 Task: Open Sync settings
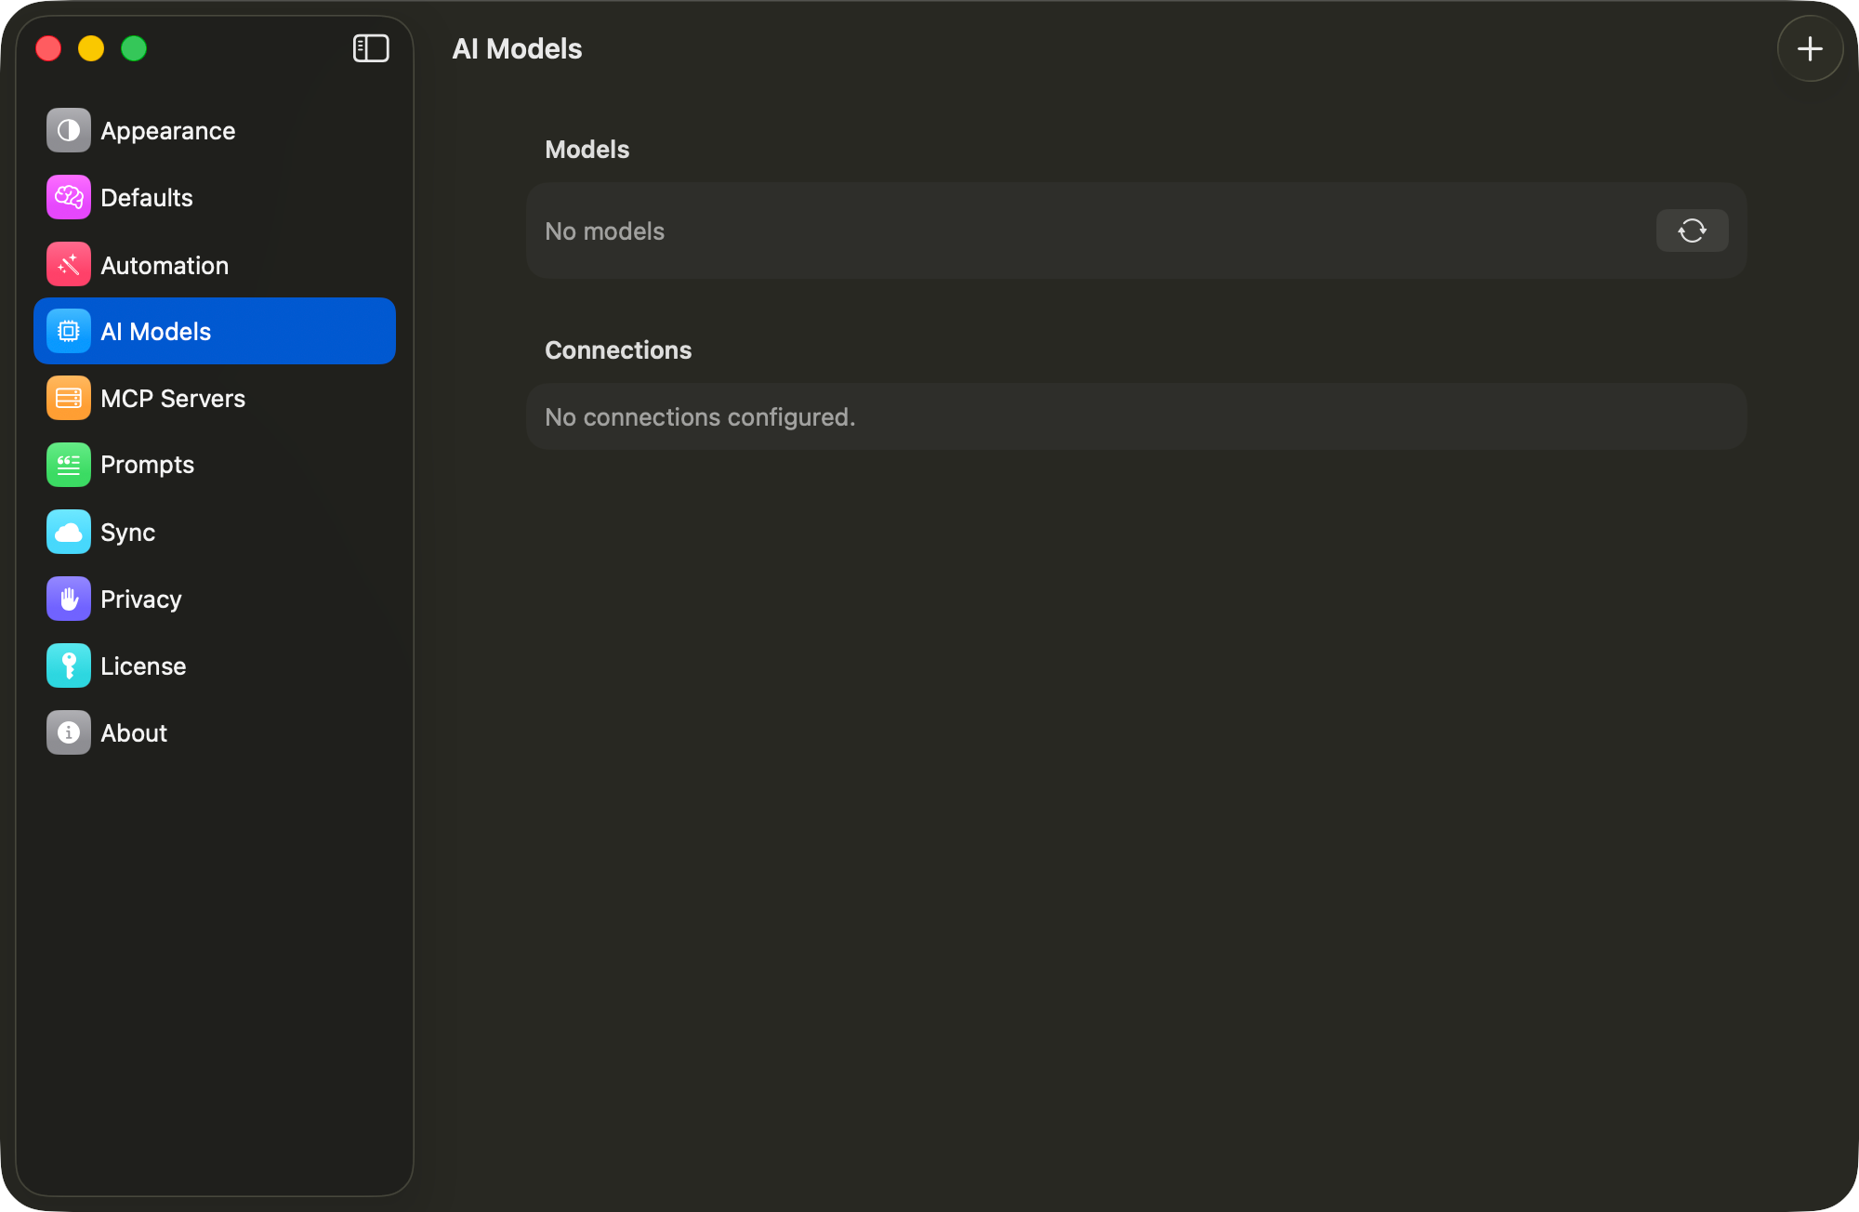(x=215, y=533)
